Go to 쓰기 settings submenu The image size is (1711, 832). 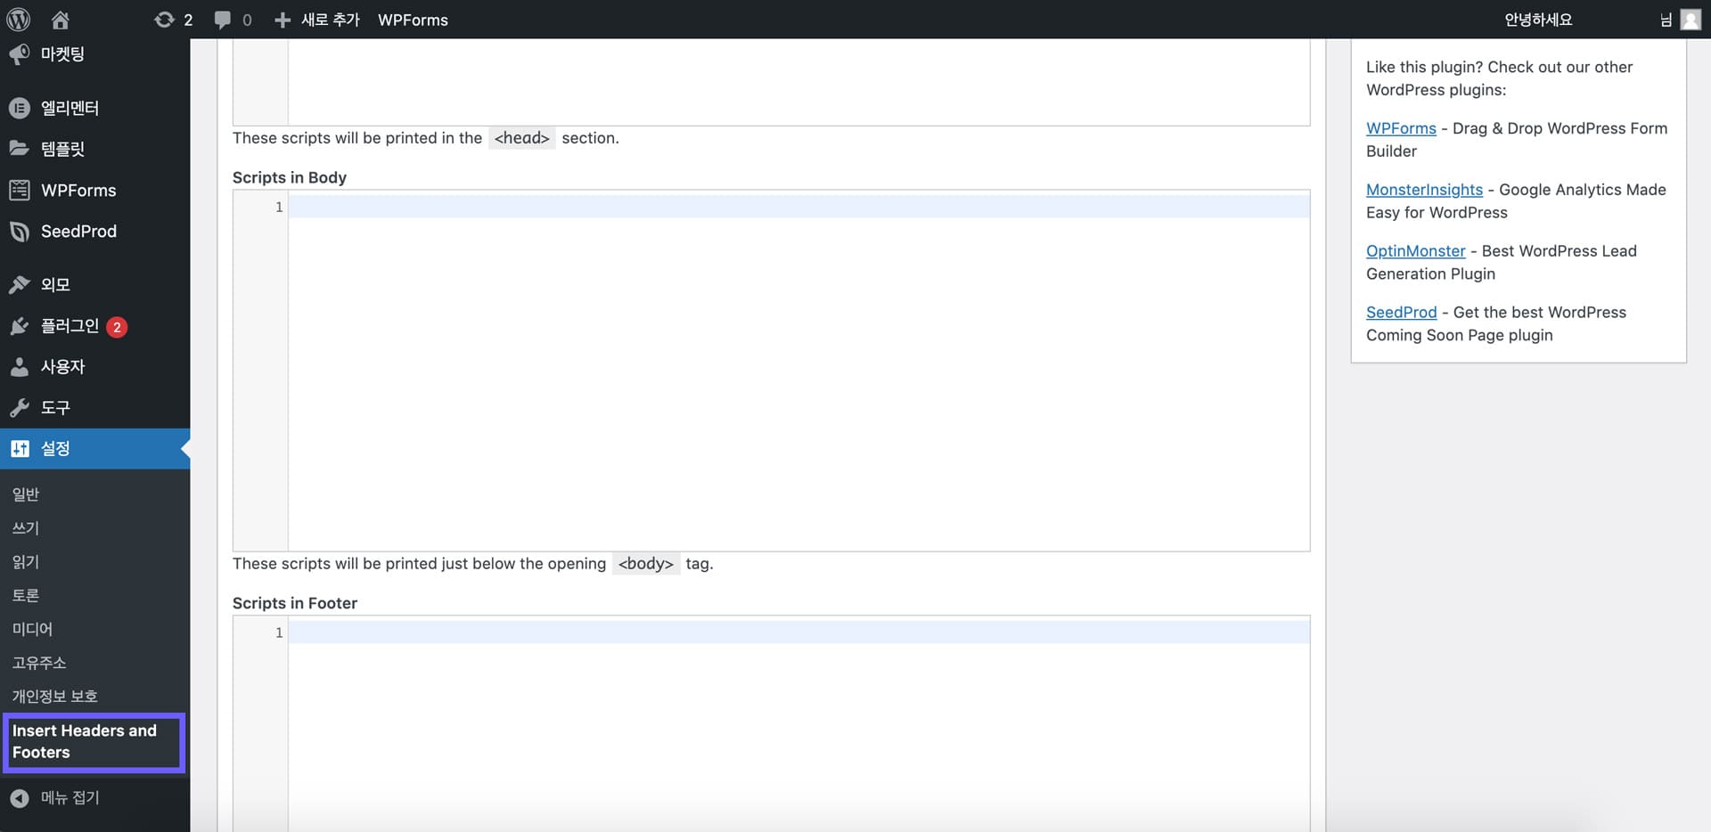pos(26,528)
